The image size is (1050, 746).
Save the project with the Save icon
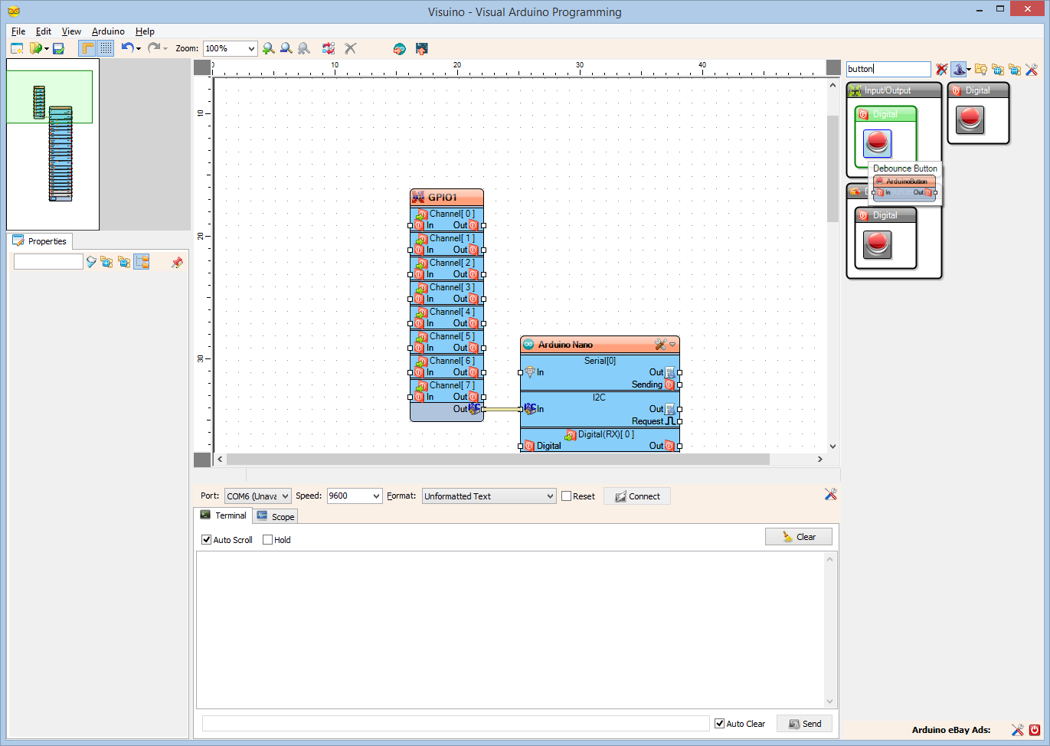pos(59,48)
